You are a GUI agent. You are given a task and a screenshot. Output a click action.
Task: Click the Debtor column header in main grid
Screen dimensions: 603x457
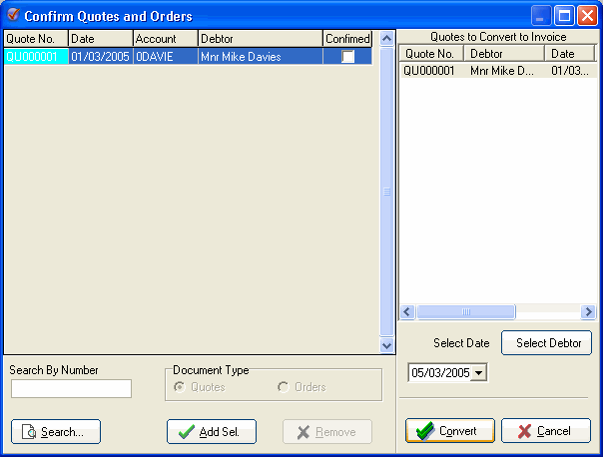[261, 39]
